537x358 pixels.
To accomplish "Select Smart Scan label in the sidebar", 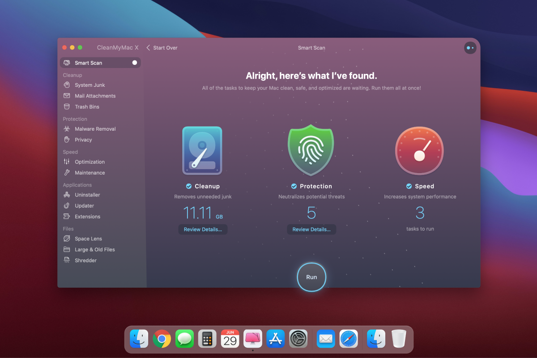I will [88, 63].
